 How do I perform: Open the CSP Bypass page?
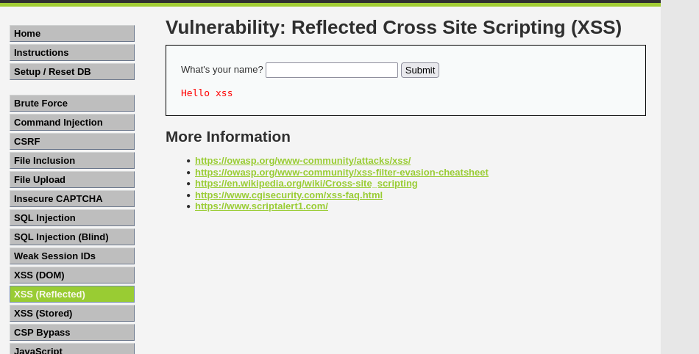(71, 333)
